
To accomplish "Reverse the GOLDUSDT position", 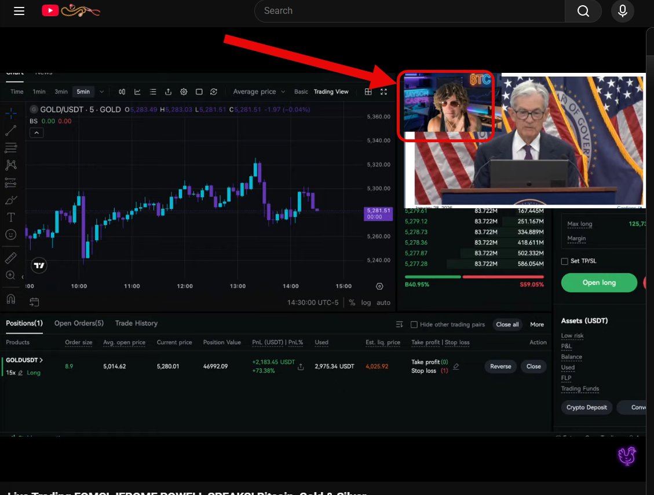I will coord(500,367).
